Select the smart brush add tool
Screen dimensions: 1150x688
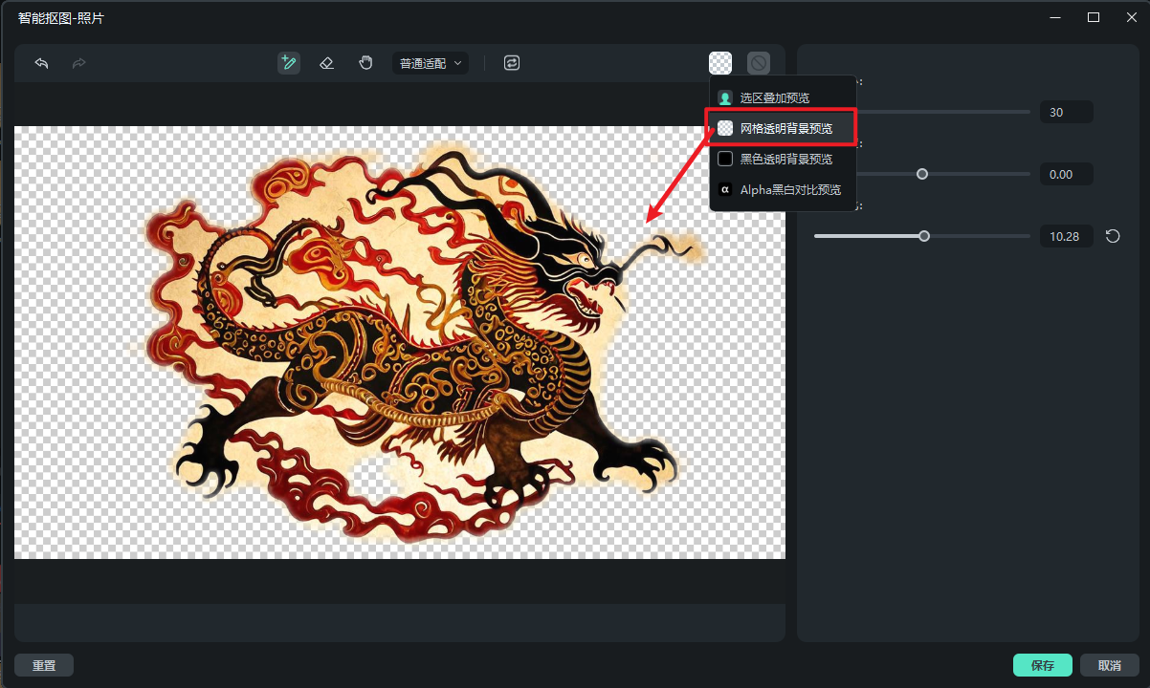pos(289,63)
